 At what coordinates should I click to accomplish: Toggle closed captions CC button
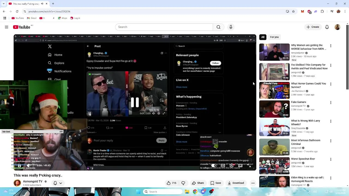[223, 166]
